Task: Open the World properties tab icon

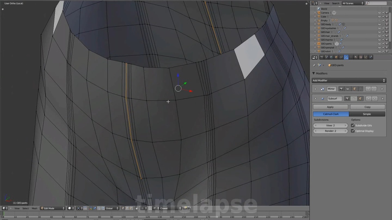Action: pyautogui.click(x=331, y=57)
